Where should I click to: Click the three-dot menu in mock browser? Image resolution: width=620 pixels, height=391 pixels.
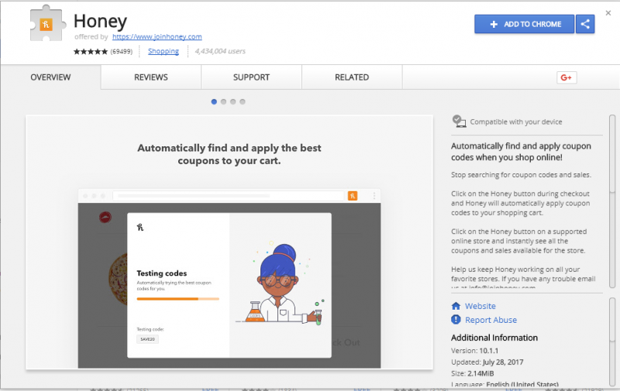(x=374, y=195)
